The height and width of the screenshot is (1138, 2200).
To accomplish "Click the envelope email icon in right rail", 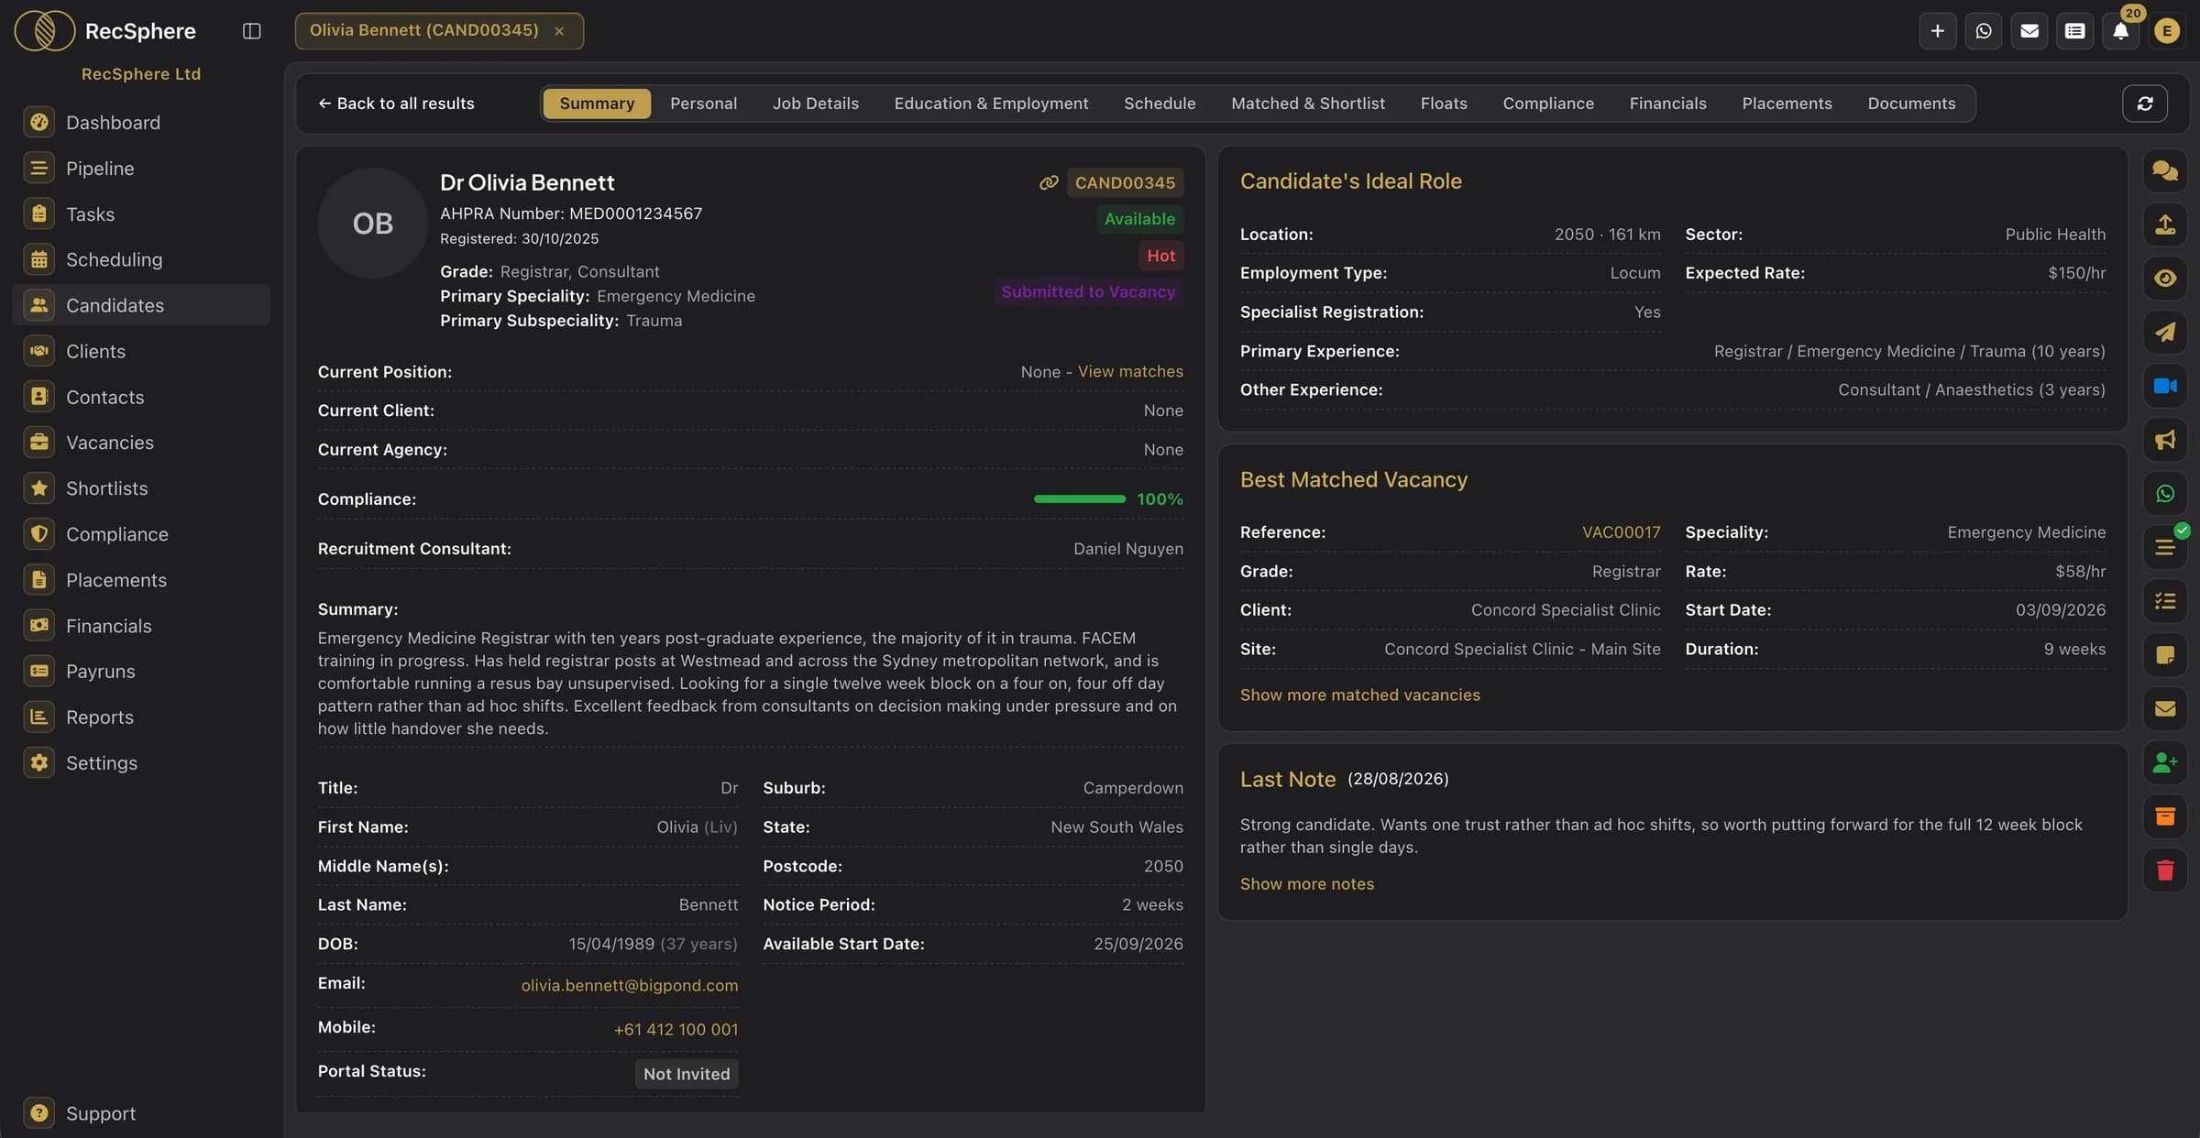I will coord(2165,708).
